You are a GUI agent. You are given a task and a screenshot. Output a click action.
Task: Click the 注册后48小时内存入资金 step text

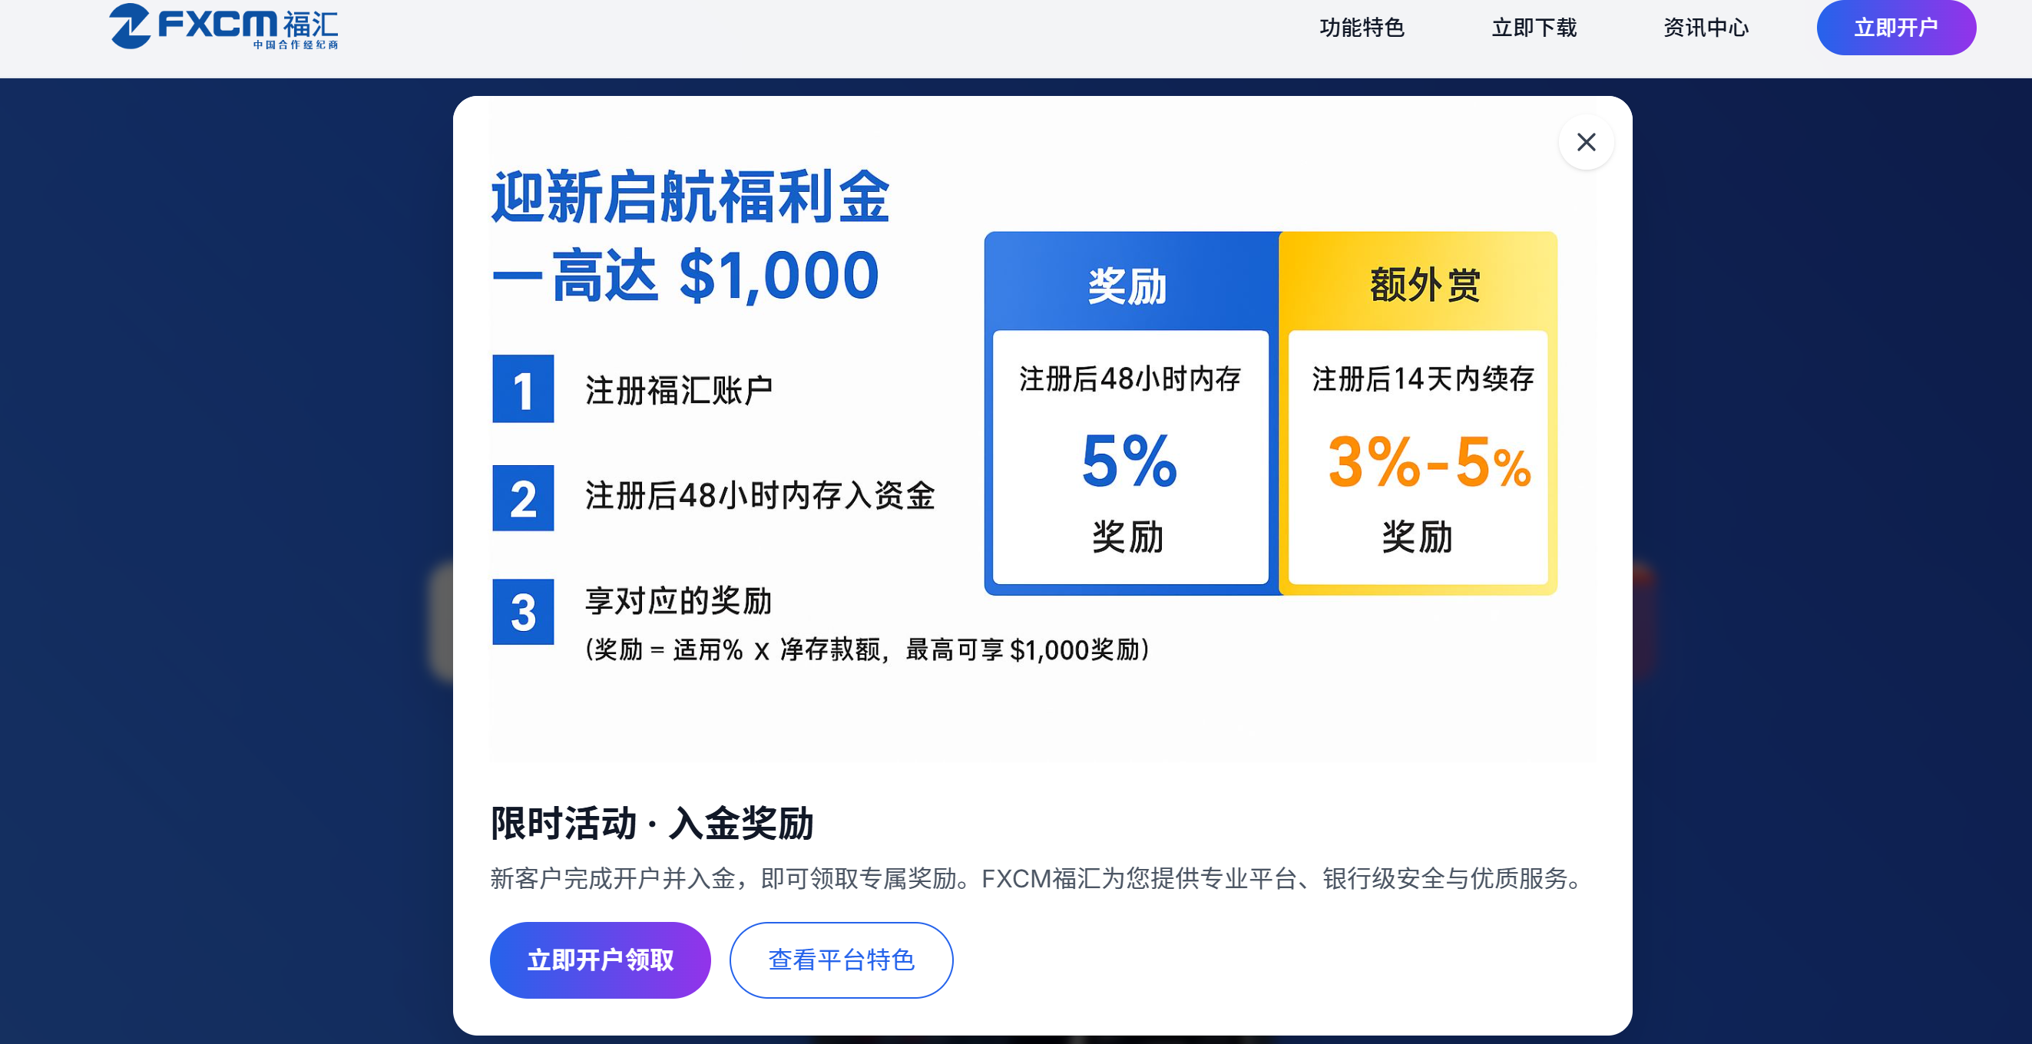pyautogui.click(x=760, y=497)
